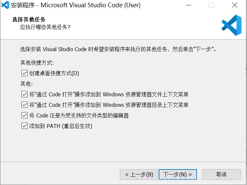Click the instruction text starting with 选择安装 Visual Studio Code
Screen dimensions: 247x185
click(118, 49)
